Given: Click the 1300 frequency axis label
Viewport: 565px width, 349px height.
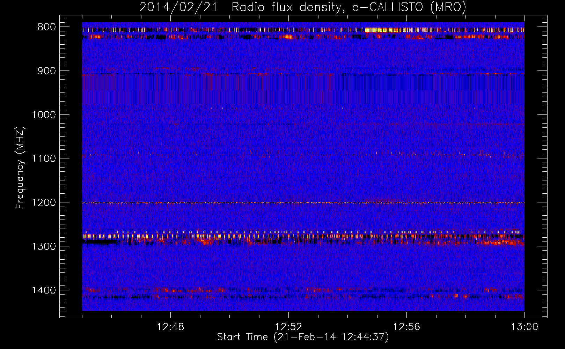Looking at the screenshot, I should pyautogui.click(x=44, y=246).
